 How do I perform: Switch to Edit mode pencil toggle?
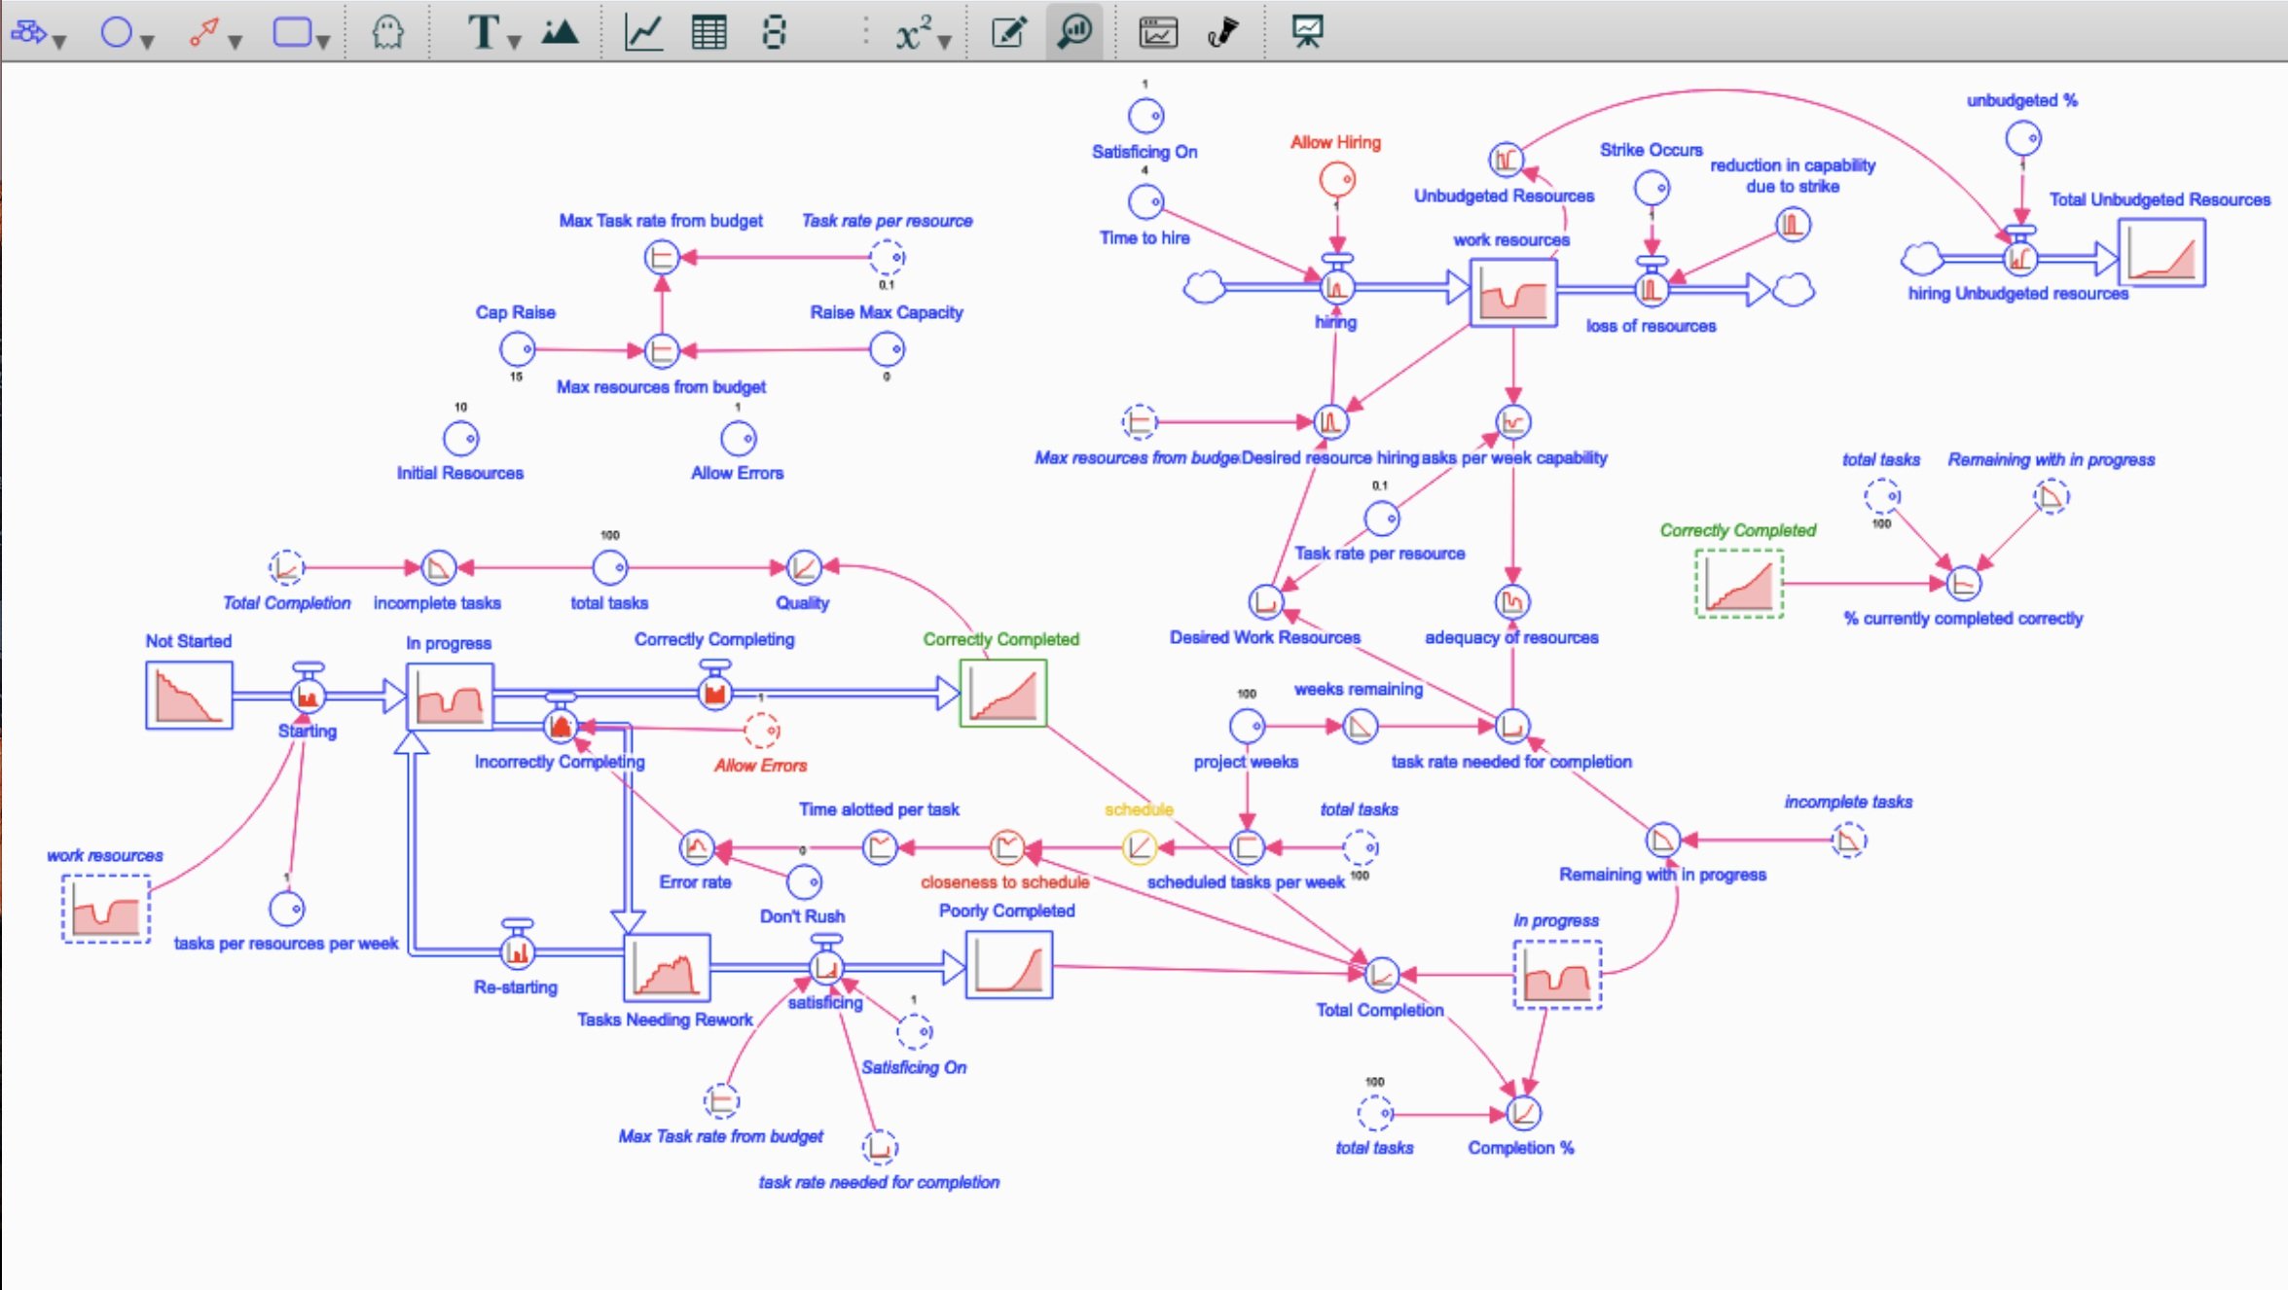coord(1008,33)
